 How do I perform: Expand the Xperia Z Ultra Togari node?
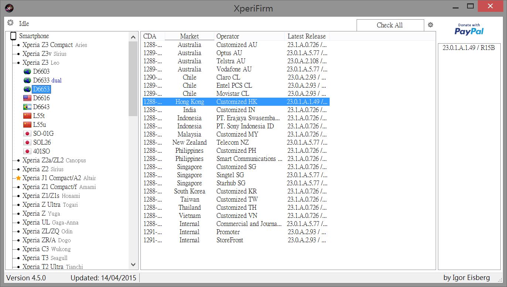click(x=18, y=205)
